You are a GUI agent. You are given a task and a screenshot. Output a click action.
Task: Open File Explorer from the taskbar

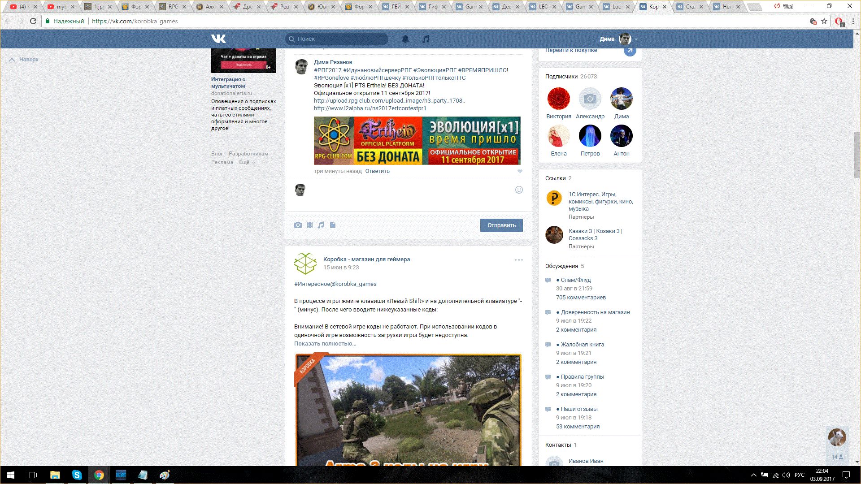pos(55,475)
